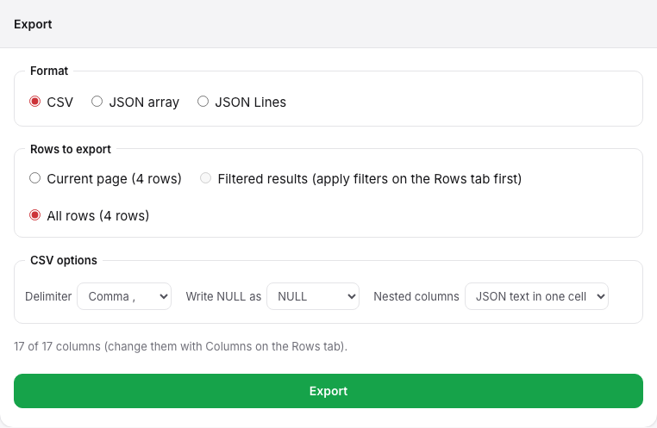Select Current page (4 rows) option

point(34,178)
